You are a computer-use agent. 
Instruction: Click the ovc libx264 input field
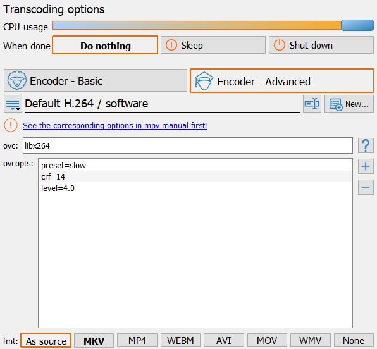click(188, 145)
